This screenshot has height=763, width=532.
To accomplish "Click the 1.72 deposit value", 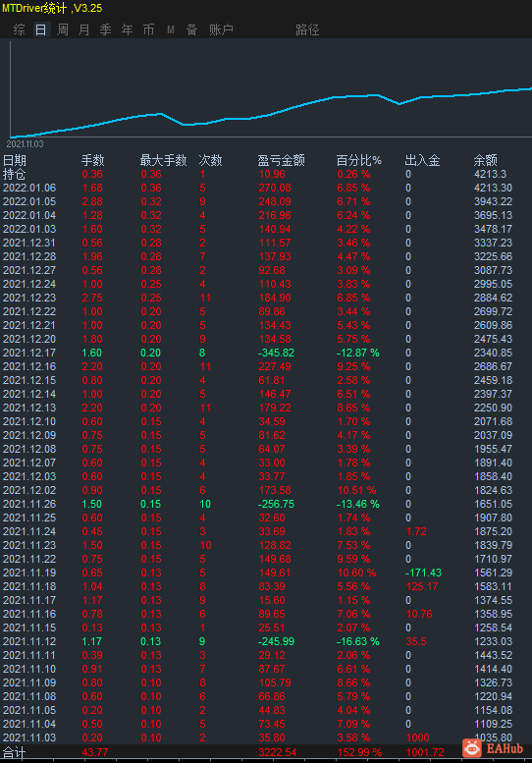I will 416,531.
